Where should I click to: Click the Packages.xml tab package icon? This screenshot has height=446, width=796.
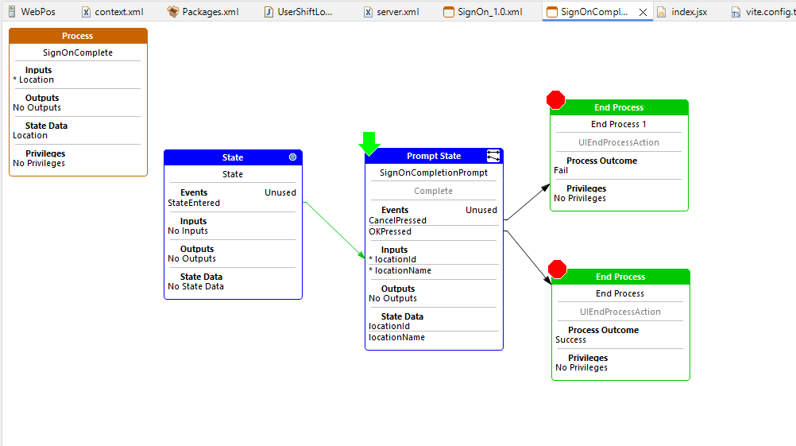[173, 12]
